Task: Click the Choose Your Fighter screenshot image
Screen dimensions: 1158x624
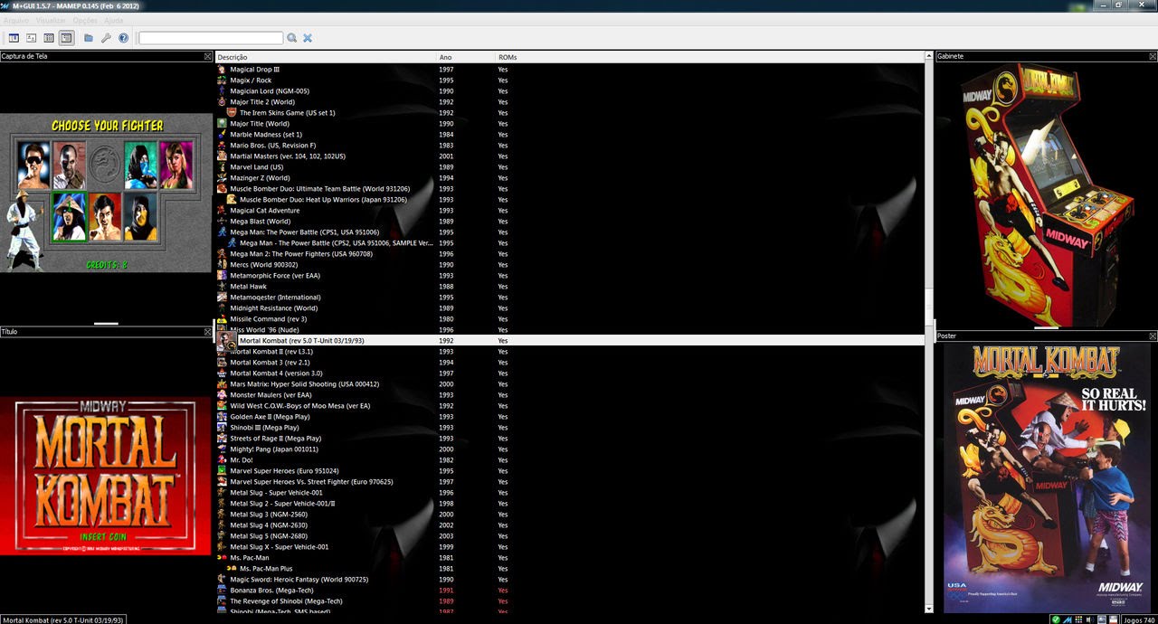Action: click(x=106, y=193)
